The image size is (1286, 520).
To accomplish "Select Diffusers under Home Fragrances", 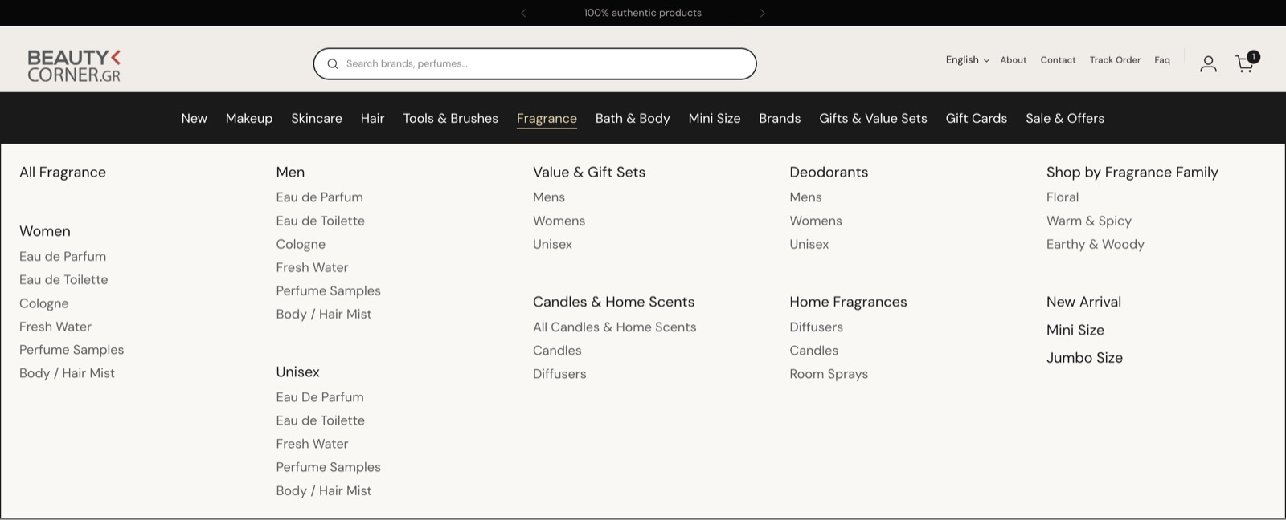I will (816, 327).
